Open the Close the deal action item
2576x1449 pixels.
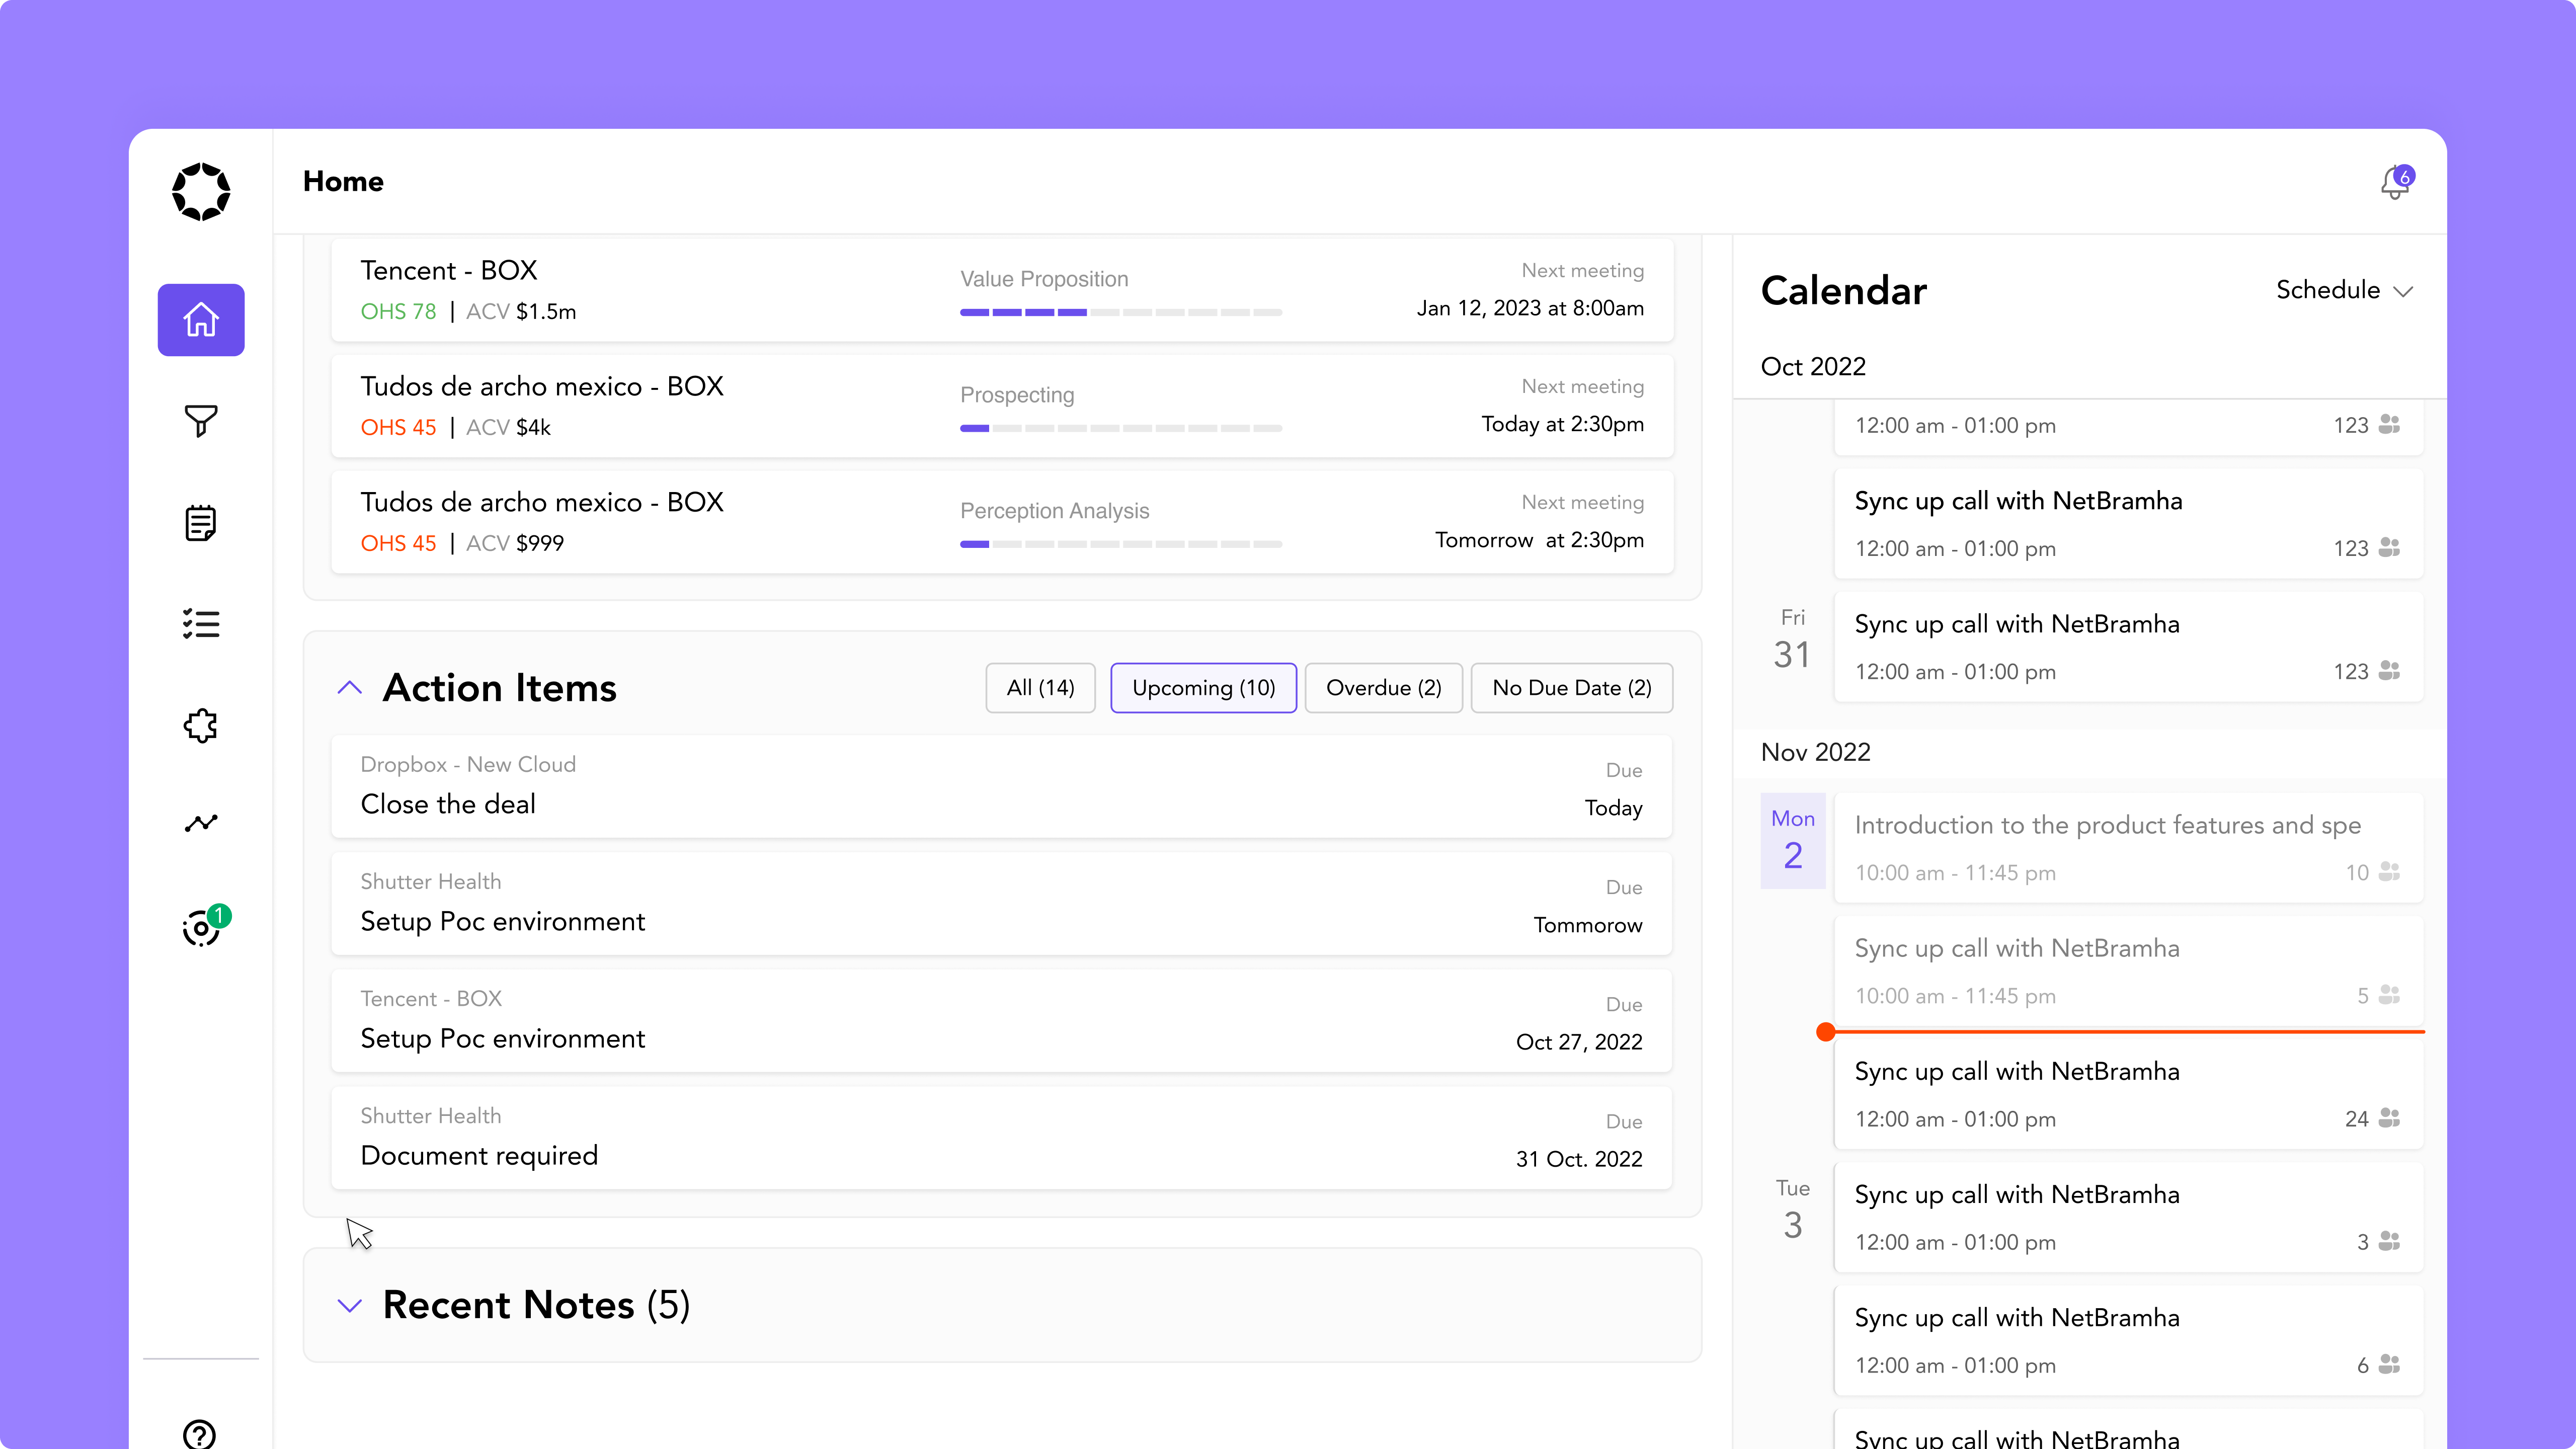pos(1001,786)
